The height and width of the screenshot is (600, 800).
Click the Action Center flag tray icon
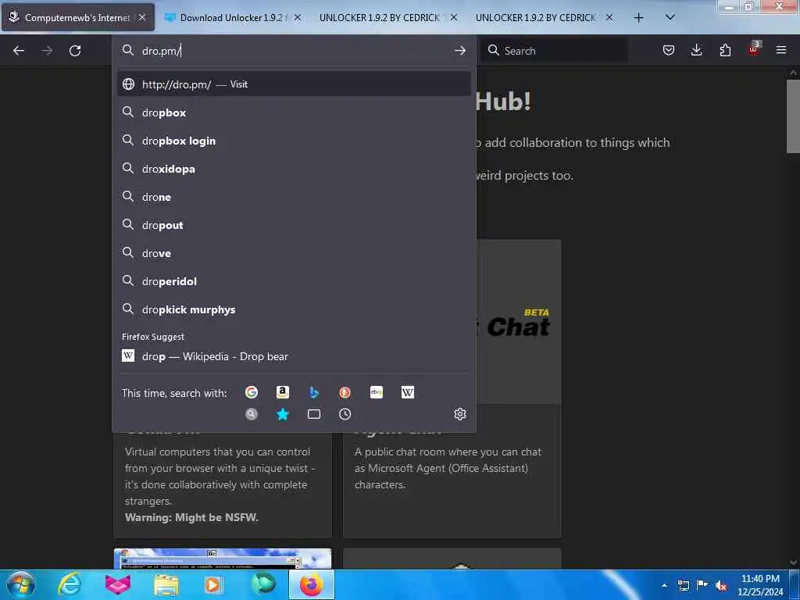[x=702, y=584]
